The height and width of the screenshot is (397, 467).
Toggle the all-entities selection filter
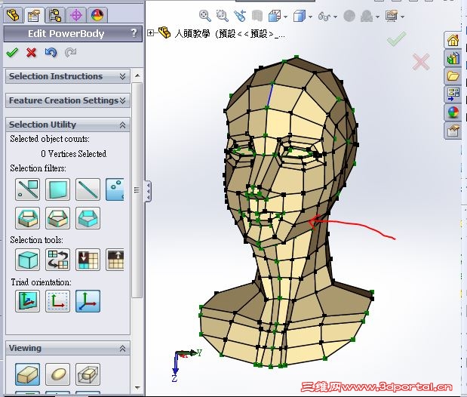pos(28,189)
